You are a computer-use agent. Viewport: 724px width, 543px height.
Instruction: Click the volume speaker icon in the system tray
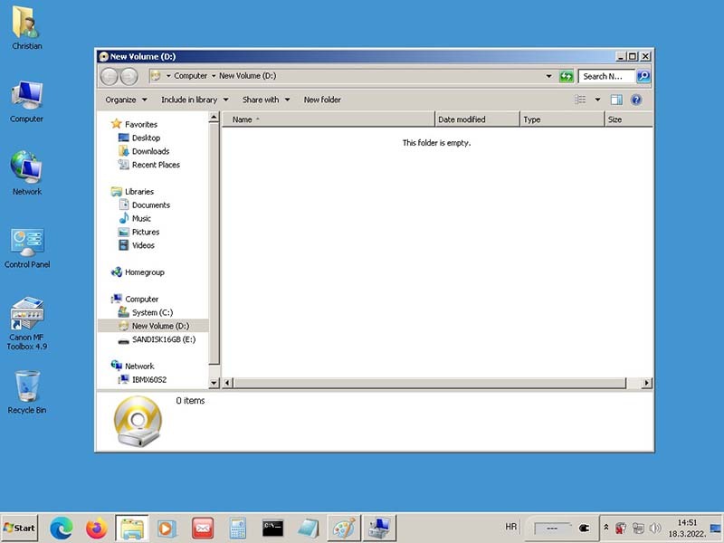click(655, 528)
